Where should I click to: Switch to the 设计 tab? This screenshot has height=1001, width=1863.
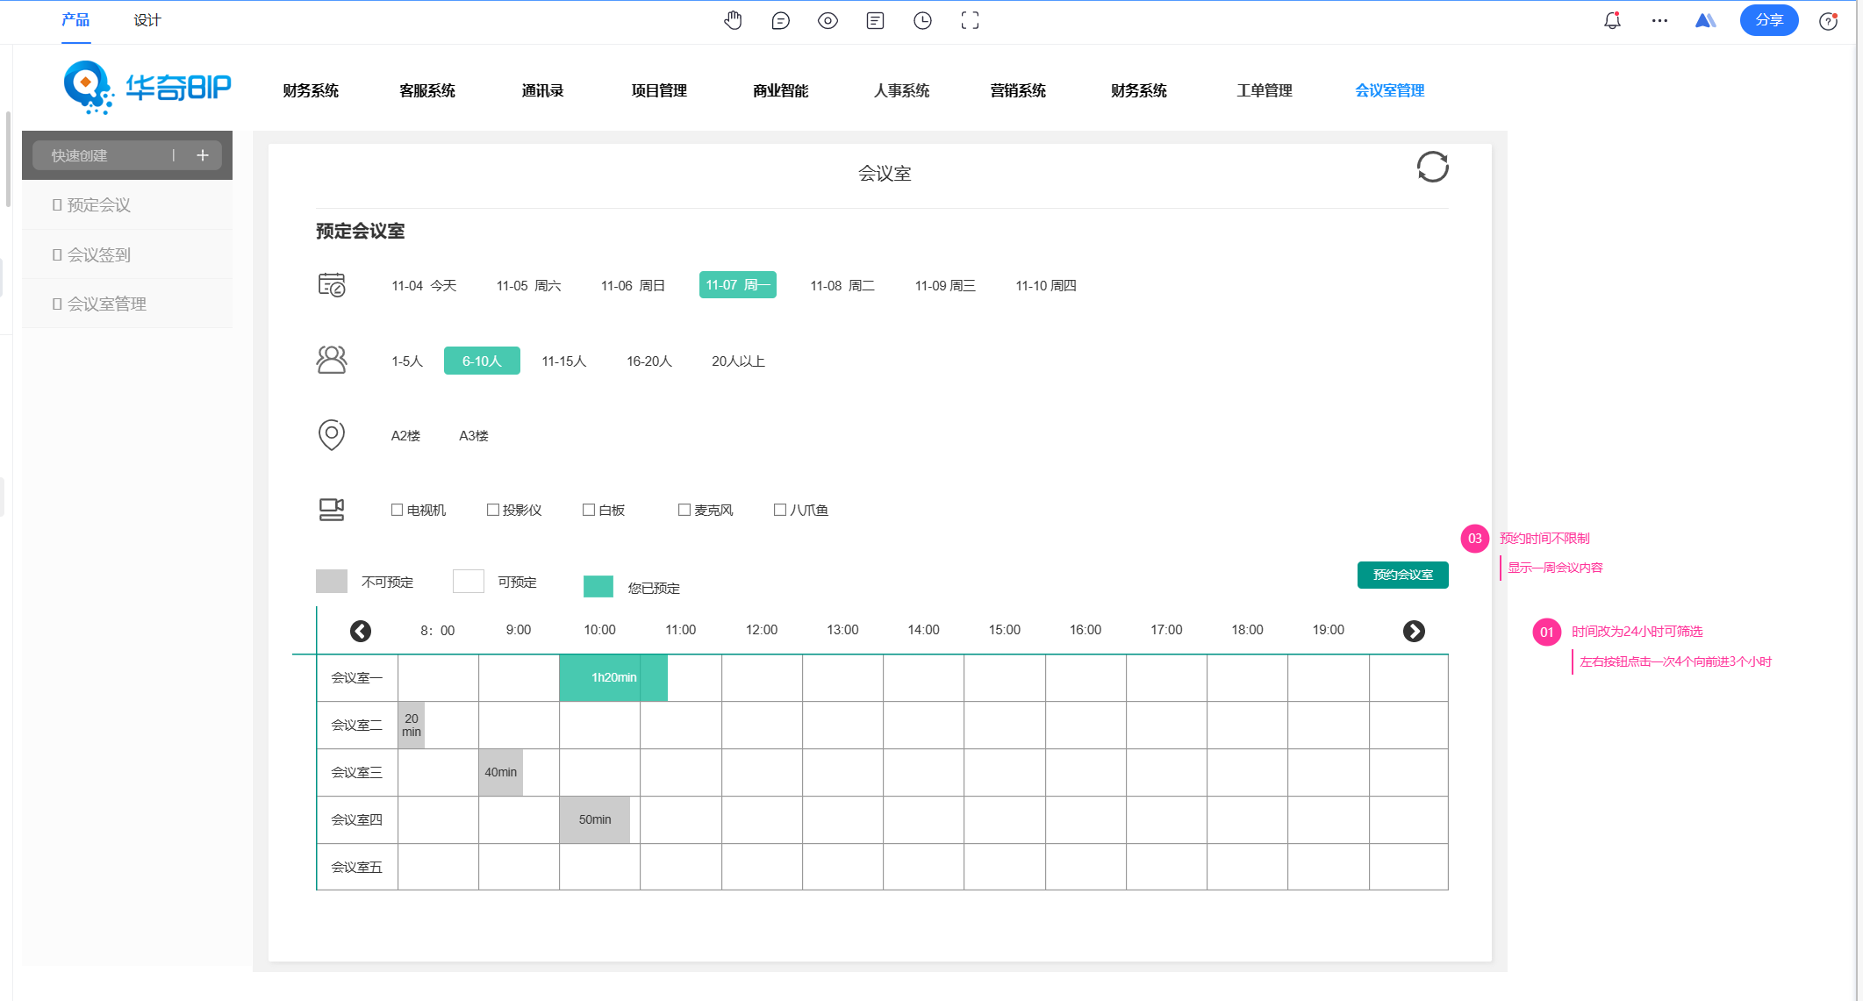[x=147, y=20]
